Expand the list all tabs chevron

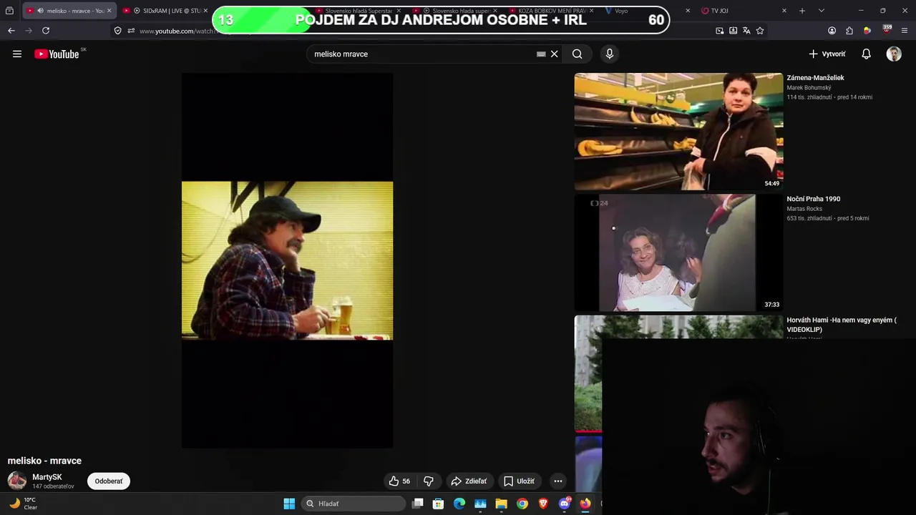tap(822, 11)
